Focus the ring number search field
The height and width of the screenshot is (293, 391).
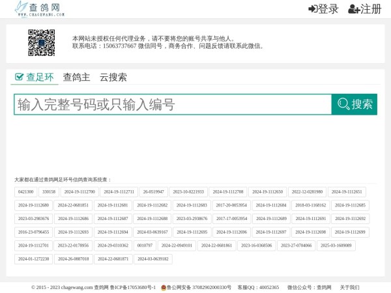(173, 104)
